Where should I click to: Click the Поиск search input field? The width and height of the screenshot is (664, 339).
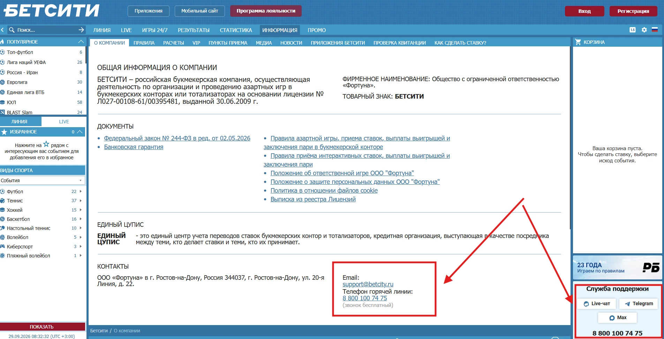coord(46,30)
